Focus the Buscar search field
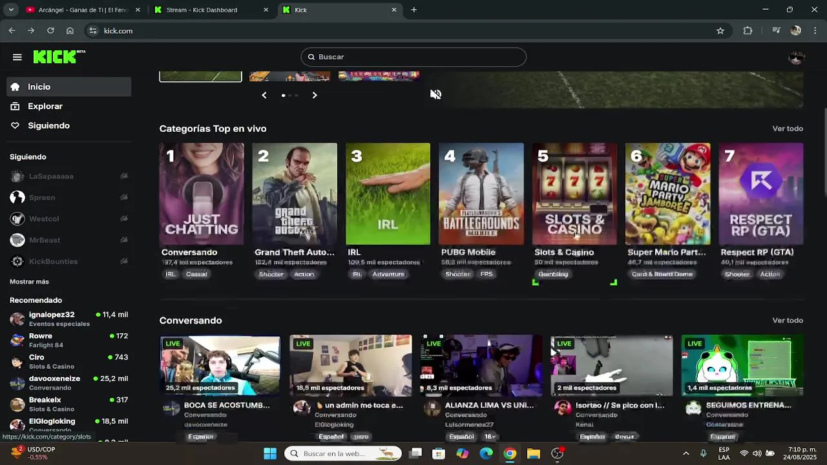 [x=413, y=57]
